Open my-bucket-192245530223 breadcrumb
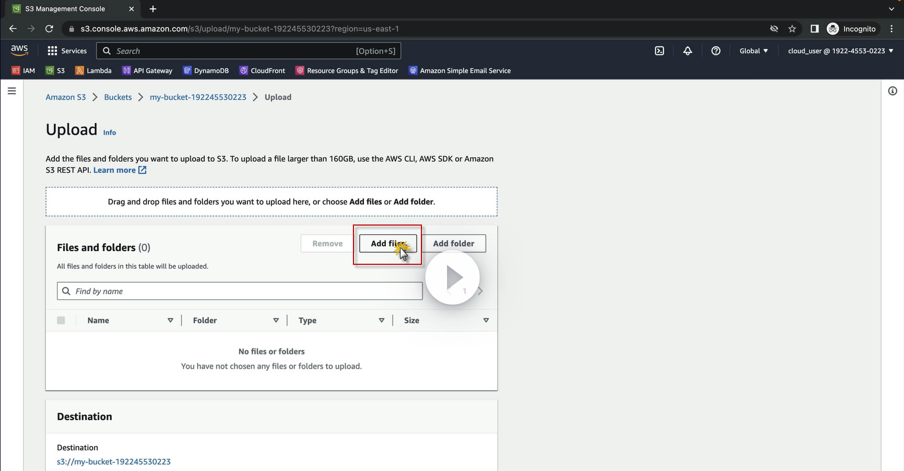This screenshot has height=471, width=904. (x=198, y=97)
